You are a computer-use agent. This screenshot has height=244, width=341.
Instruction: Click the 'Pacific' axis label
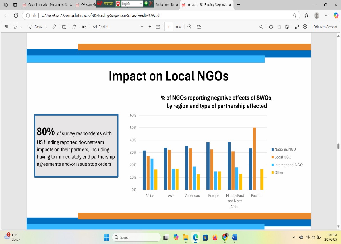click(256, 196)
